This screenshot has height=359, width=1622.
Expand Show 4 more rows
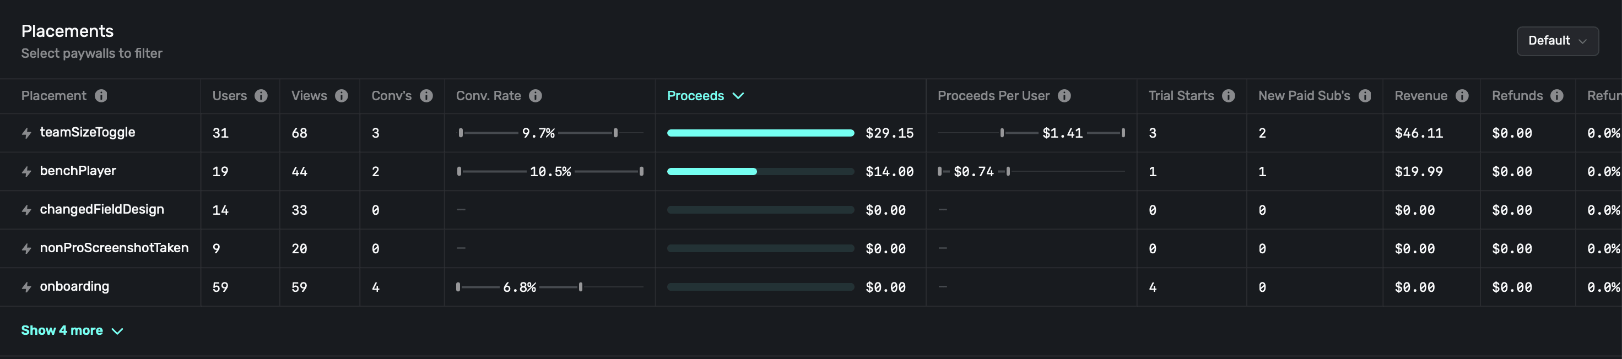(72, 331)
